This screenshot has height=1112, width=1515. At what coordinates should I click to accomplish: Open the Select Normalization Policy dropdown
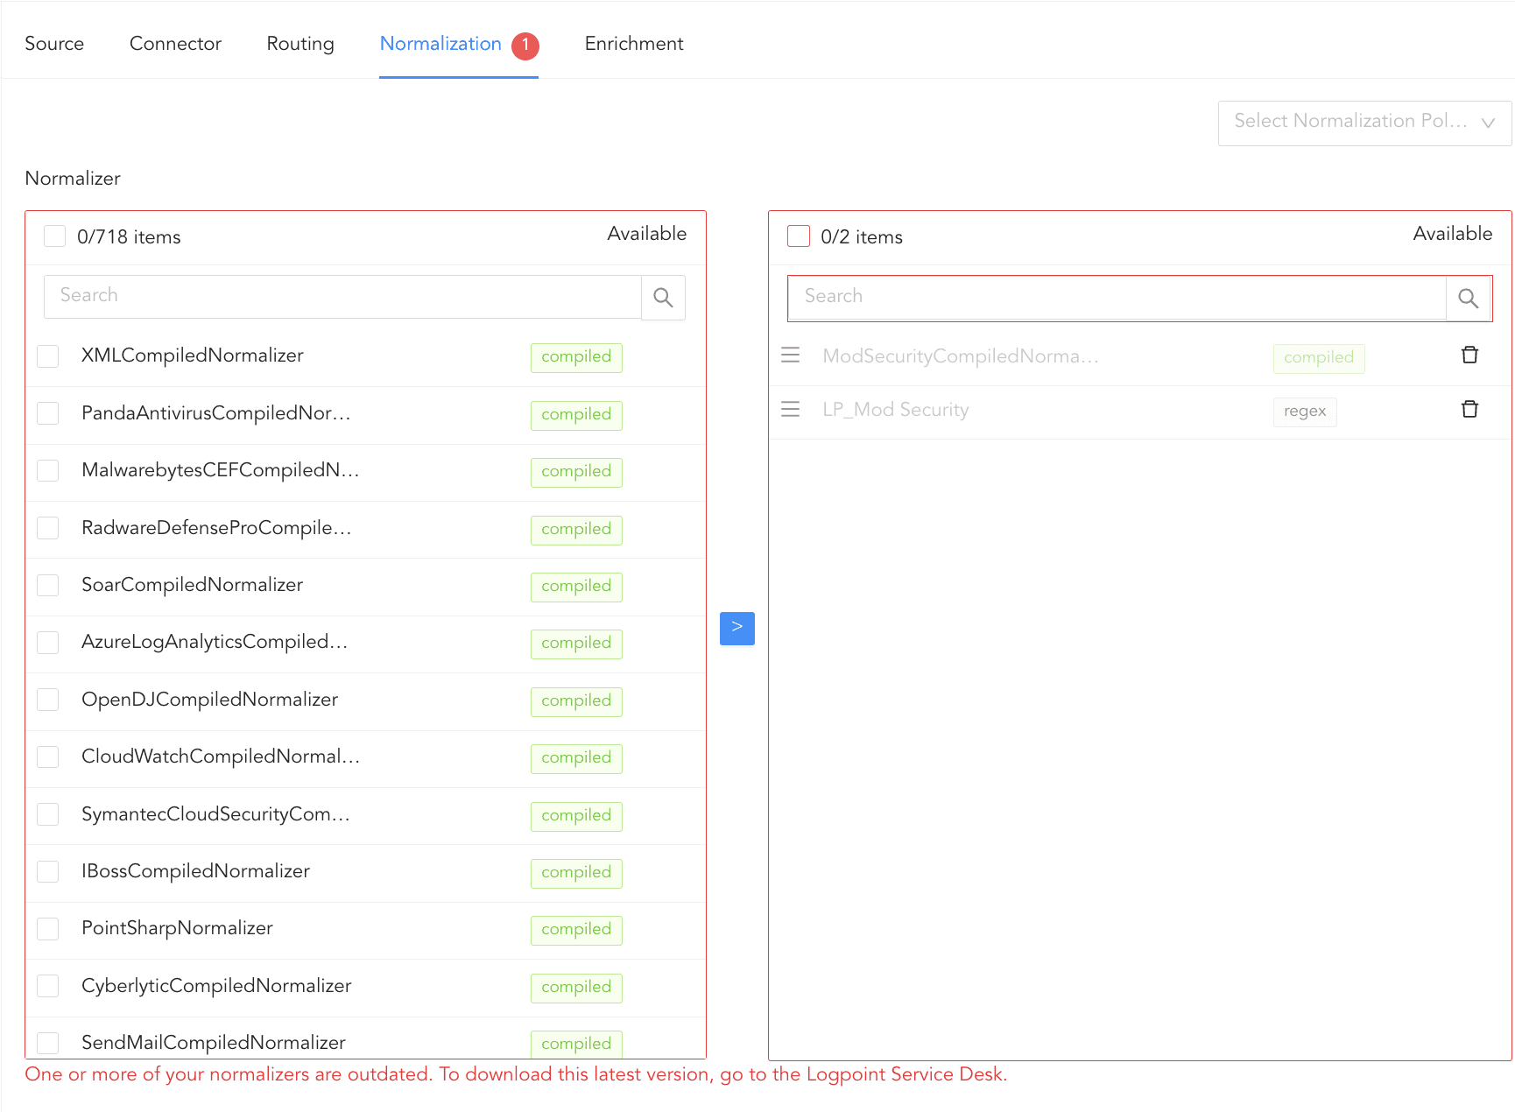click(x=1363, y=123)
